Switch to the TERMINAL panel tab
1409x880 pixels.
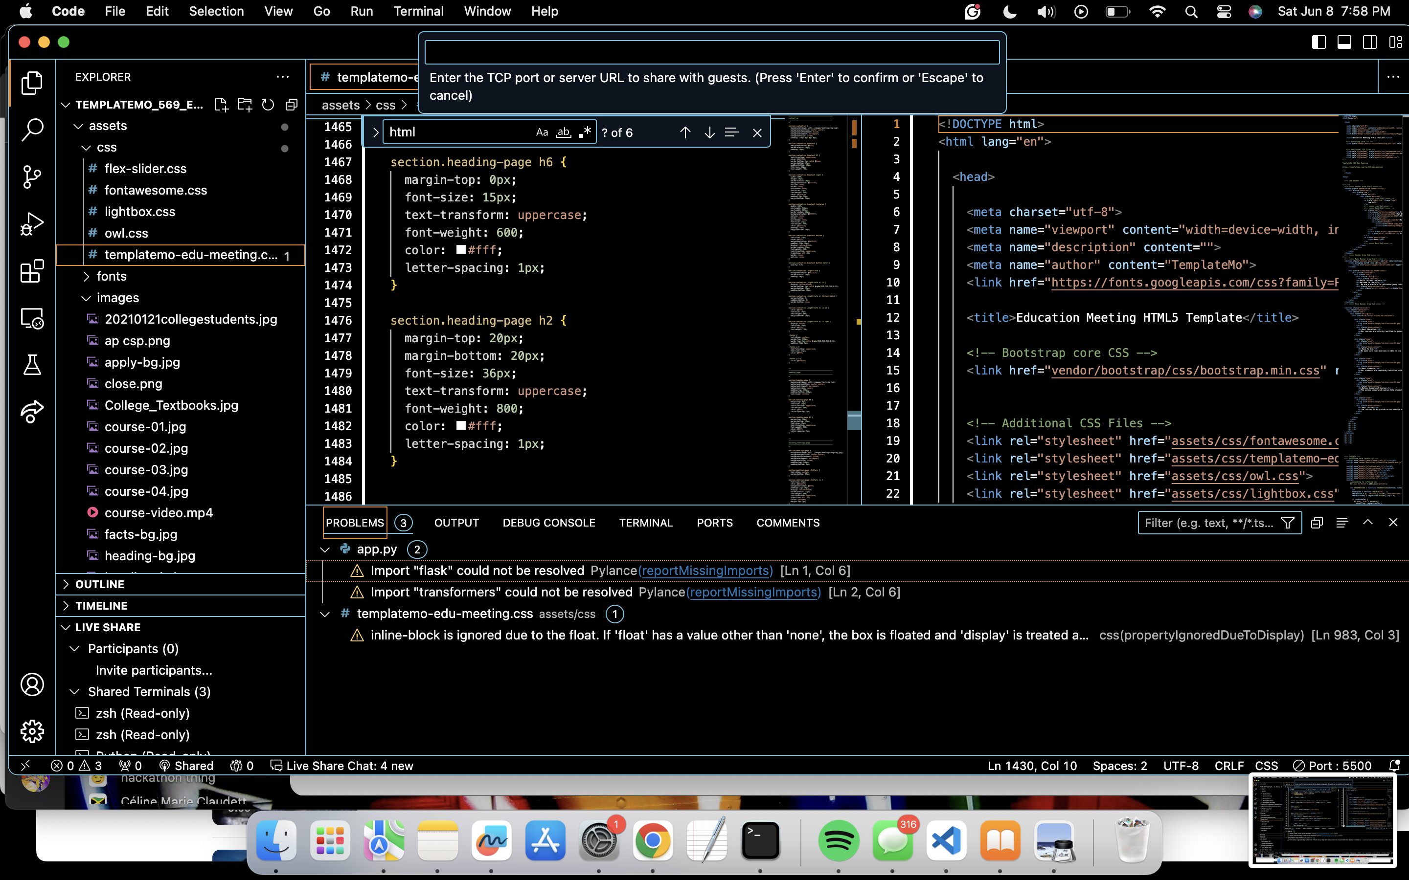click(646, 523)
